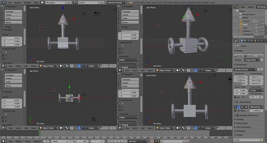
Task: Check Y constraint axis in Top Ortho panel
Action: [3, 117]
